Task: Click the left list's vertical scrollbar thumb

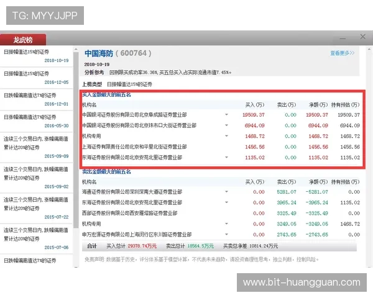Action: (76, 140)
